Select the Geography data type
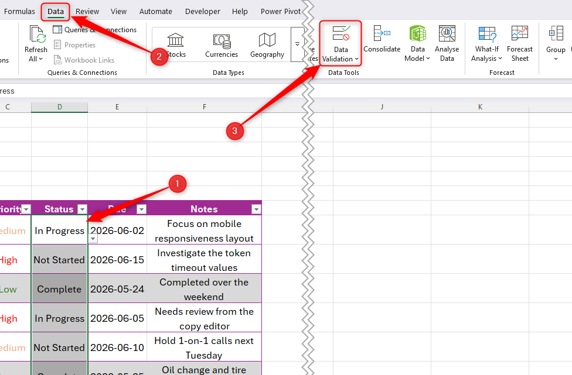This screenshot has width=572, height=375. pos(267,45)
